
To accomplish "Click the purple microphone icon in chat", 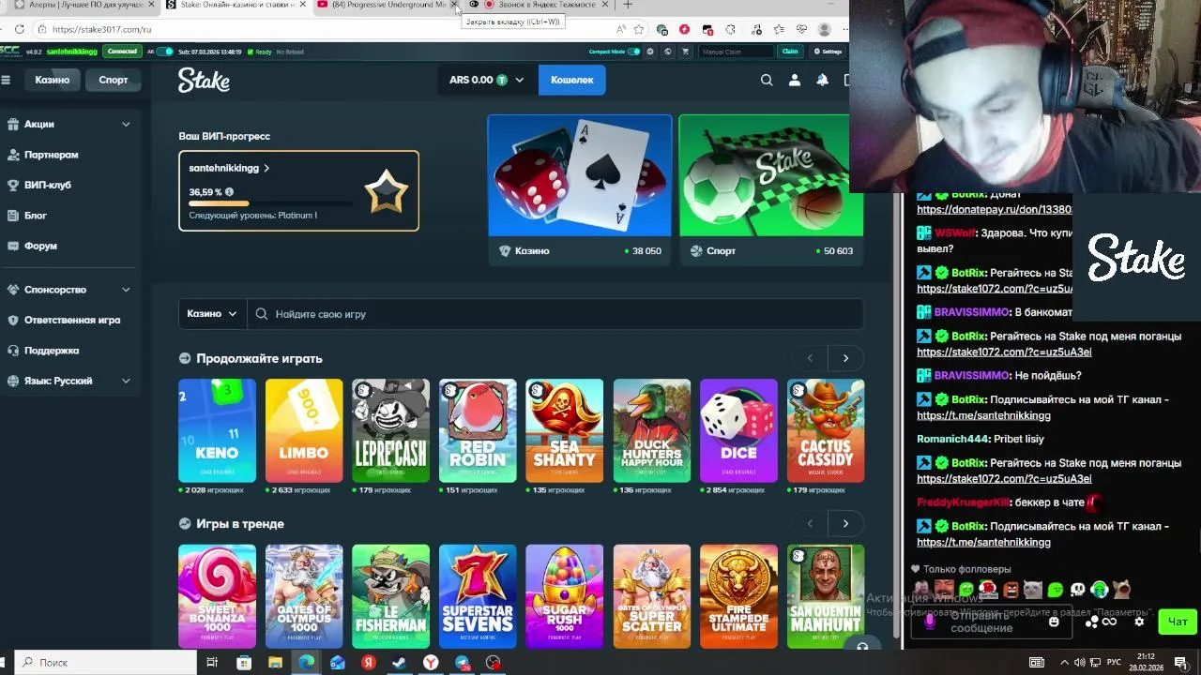I will pos(930,621).
